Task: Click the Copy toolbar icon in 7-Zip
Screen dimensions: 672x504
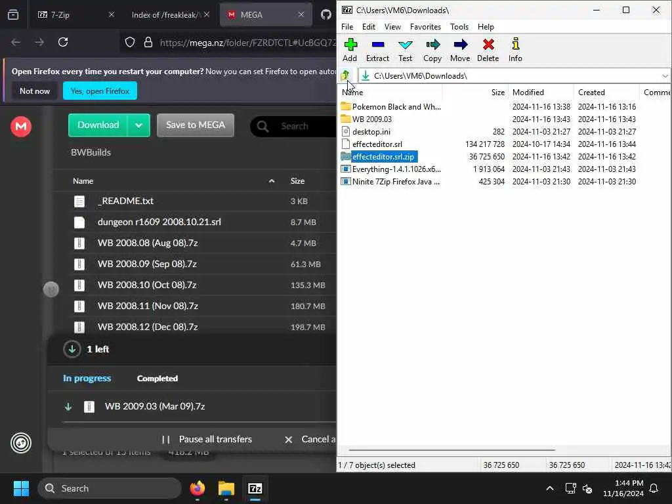Action: [x=432, y=50]
